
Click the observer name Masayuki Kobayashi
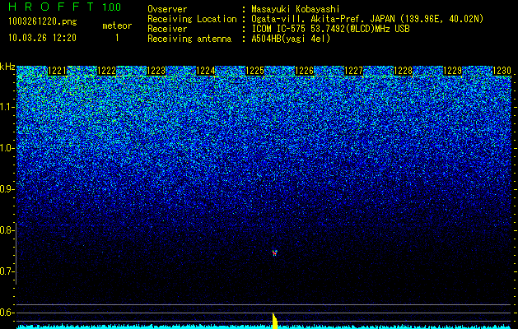pyautogui.click(x=296, y=9)
